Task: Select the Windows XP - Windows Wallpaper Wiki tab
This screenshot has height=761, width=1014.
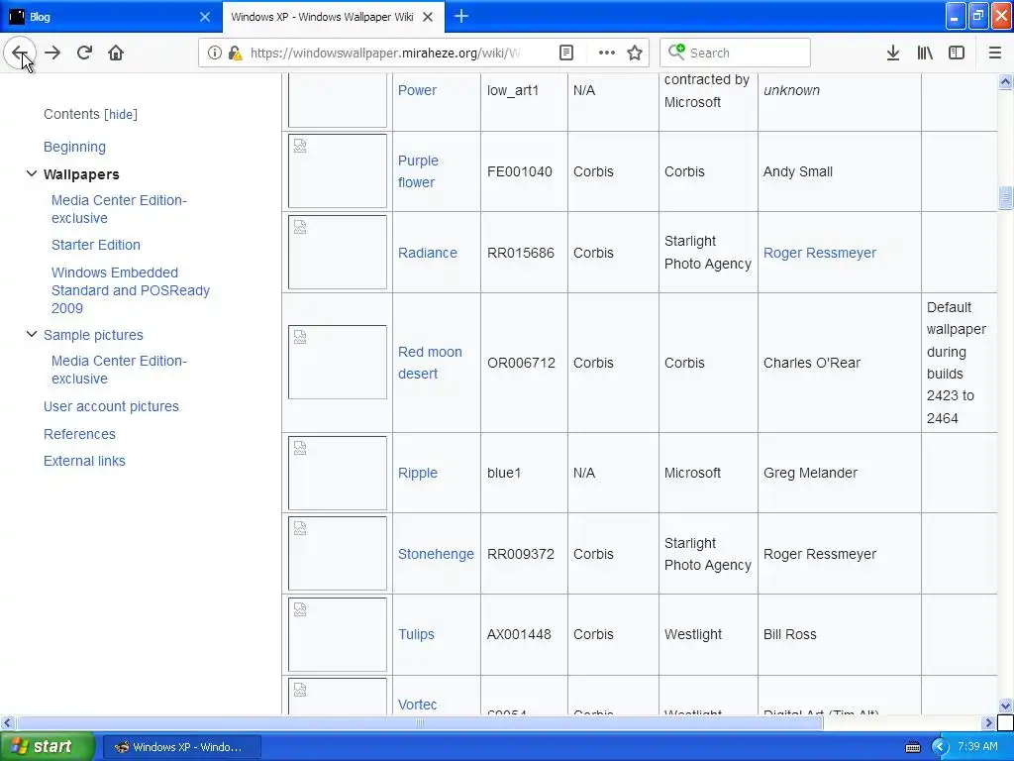Action: pos(333,17)
